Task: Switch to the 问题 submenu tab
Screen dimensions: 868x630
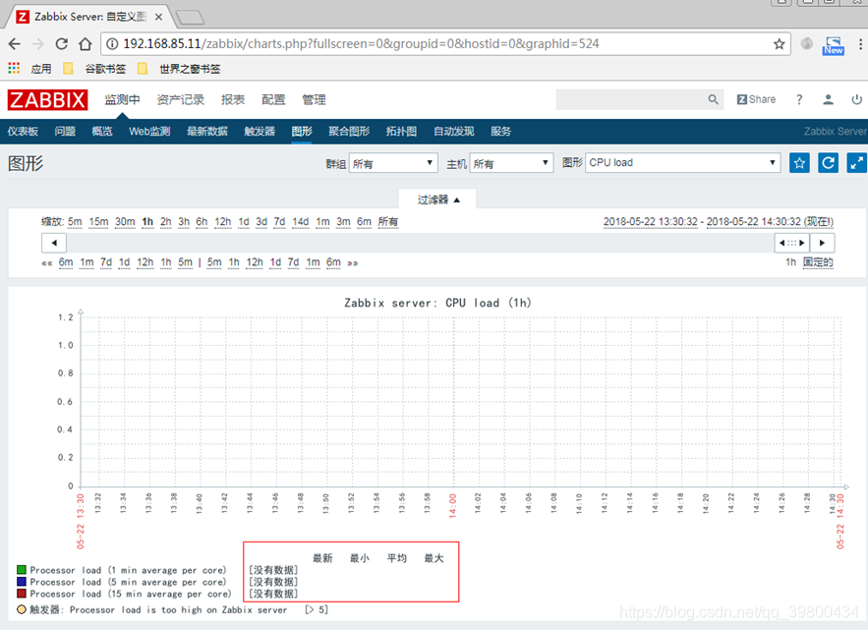Action: click(65, 131)
